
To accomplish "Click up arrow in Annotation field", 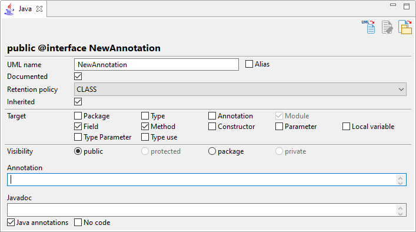I will [x=400, y=178].
